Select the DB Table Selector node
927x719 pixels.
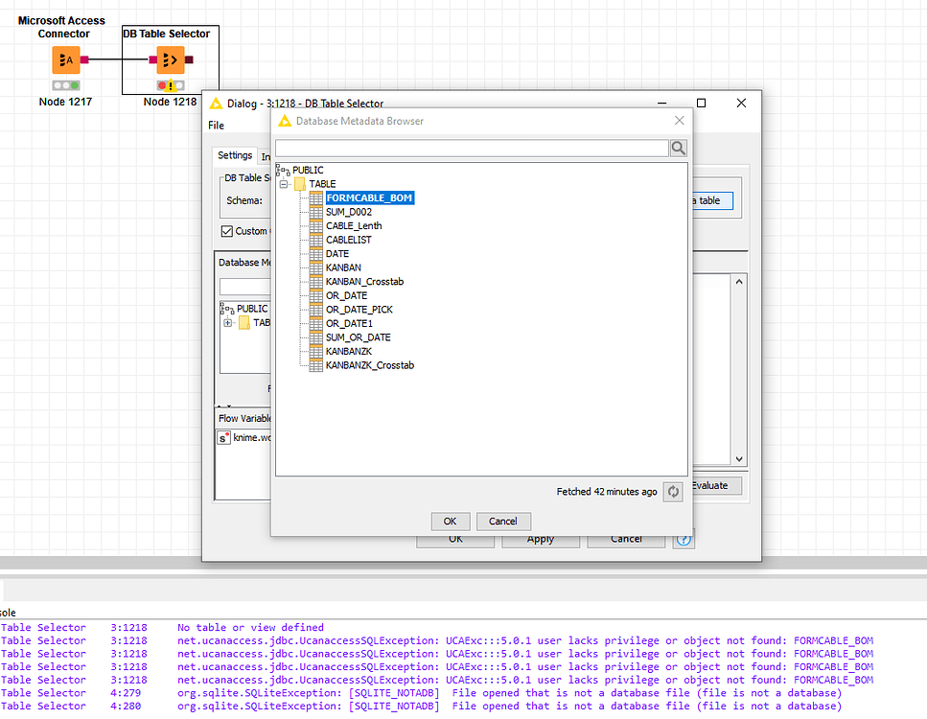(x=170, y=59)
